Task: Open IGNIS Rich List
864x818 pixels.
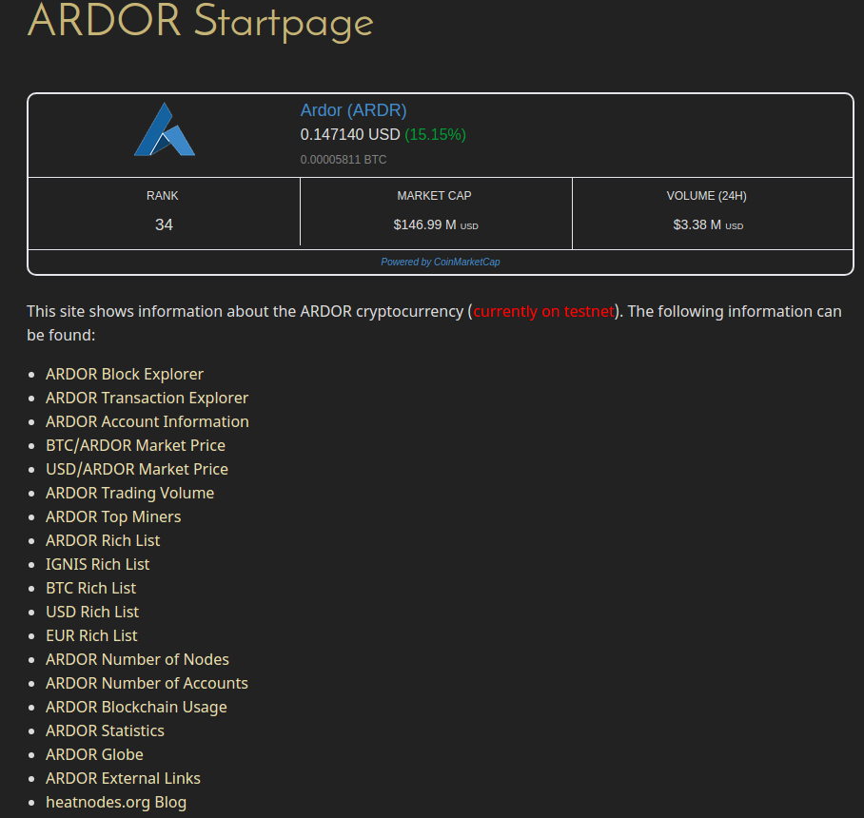Action: tap(97, 564)
